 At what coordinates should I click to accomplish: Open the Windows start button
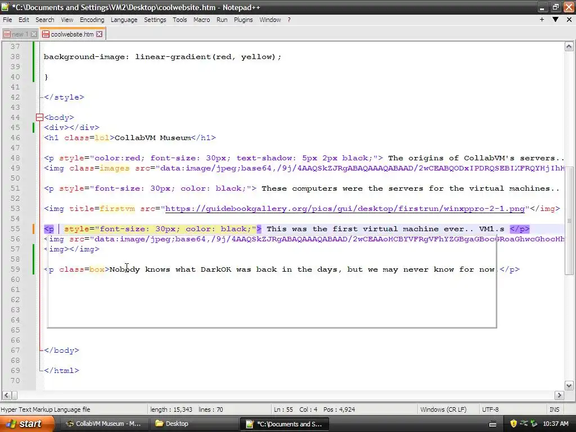[26, 424]
